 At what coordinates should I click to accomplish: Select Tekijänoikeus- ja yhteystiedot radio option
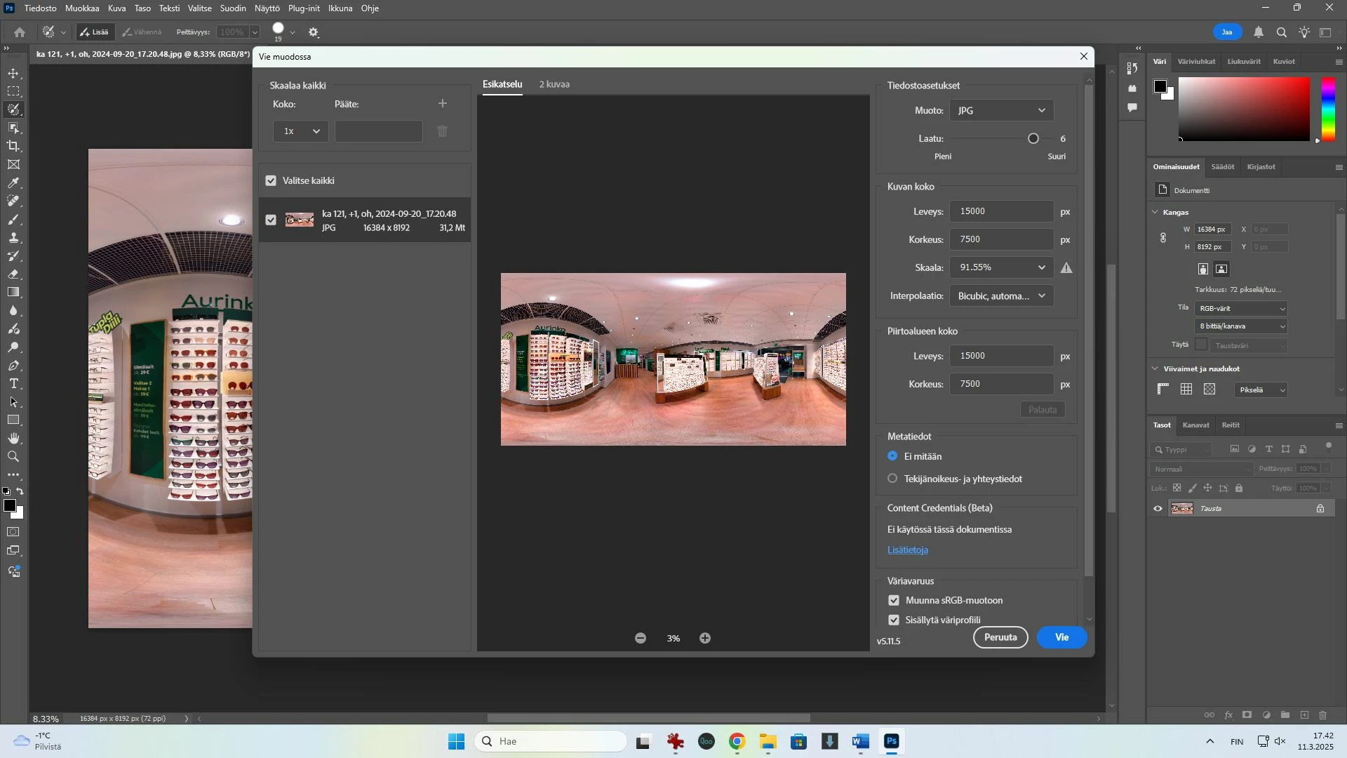click(x=892, y=479)
